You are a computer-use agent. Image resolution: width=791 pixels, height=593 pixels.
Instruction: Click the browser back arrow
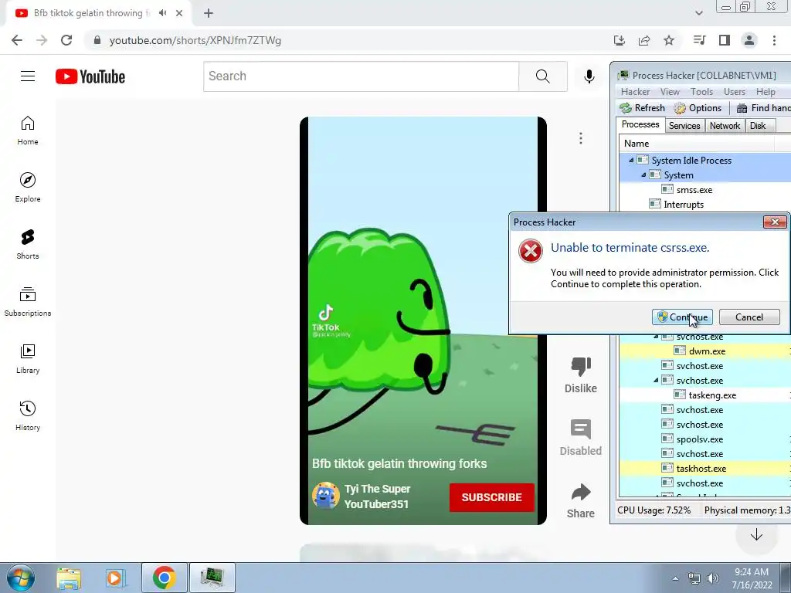pos(17,40)
